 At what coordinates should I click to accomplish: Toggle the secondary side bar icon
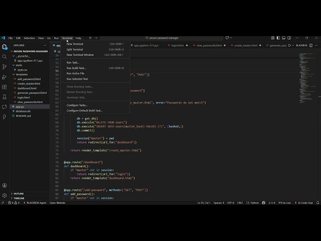click(289, 38)
